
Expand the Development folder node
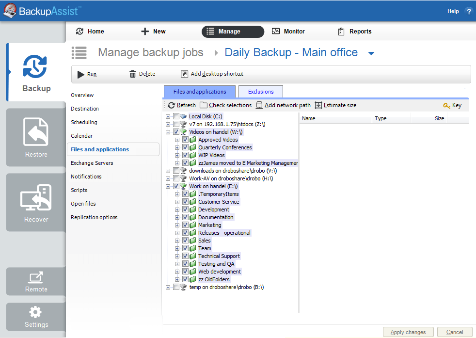click(177, 209)
